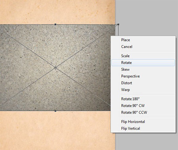Click the top-right corner transform handle

click(118, 25)
